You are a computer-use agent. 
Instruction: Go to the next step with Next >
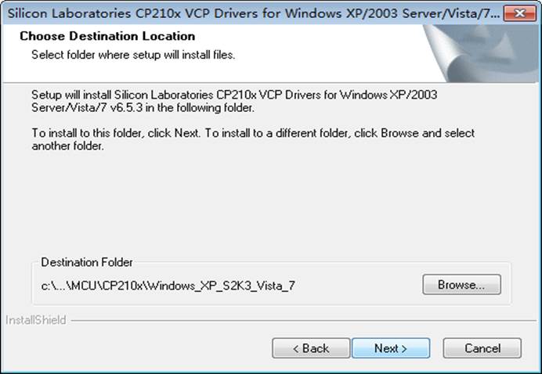point(391,348)
